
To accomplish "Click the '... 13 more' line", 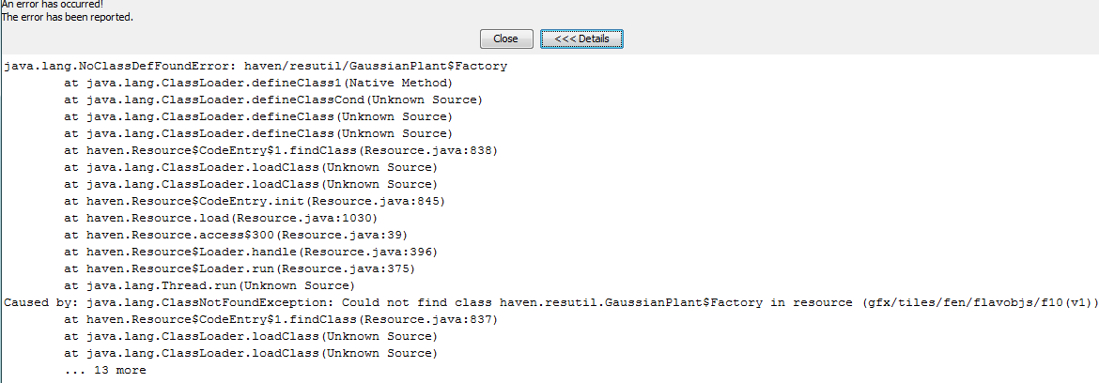I will (105, 371).
